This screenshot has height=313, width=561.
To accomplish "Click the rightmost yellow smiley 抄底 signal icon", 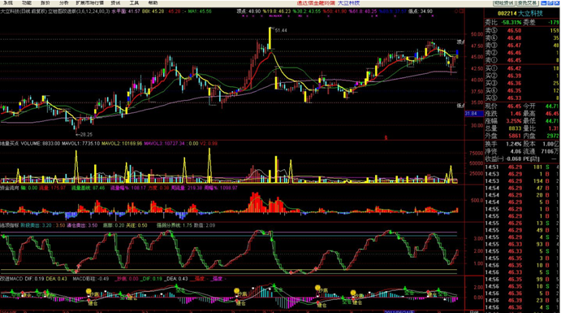I will tap(353, 293).
